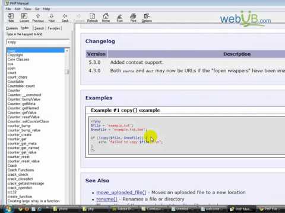Go to the Previous topic
Image resolution: width=285 pixels, height=213 pixels.
38,18
